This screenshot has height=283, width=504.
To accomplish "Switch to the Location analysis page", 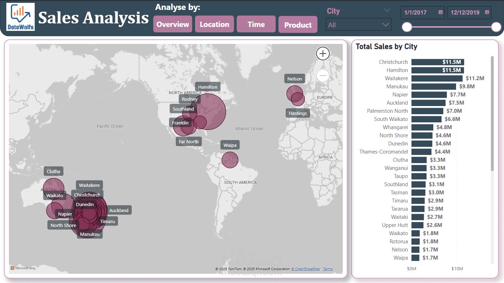I will (215, 24).
